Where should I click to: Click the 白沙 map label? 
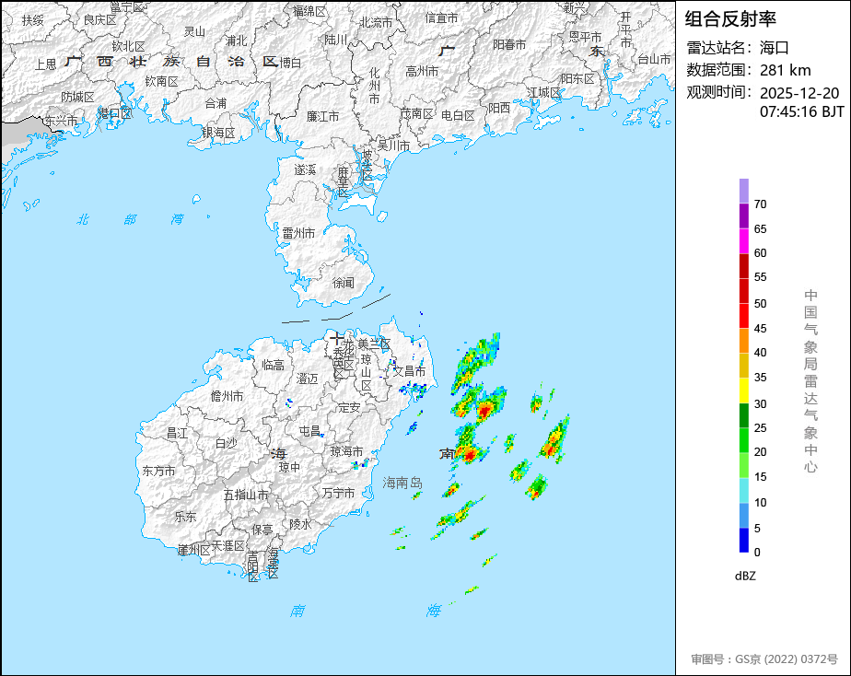[x=227, y=443]
